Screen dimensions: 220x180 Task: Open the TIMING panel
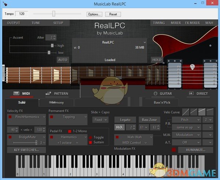pyautogui.click(x=159, y=23)
